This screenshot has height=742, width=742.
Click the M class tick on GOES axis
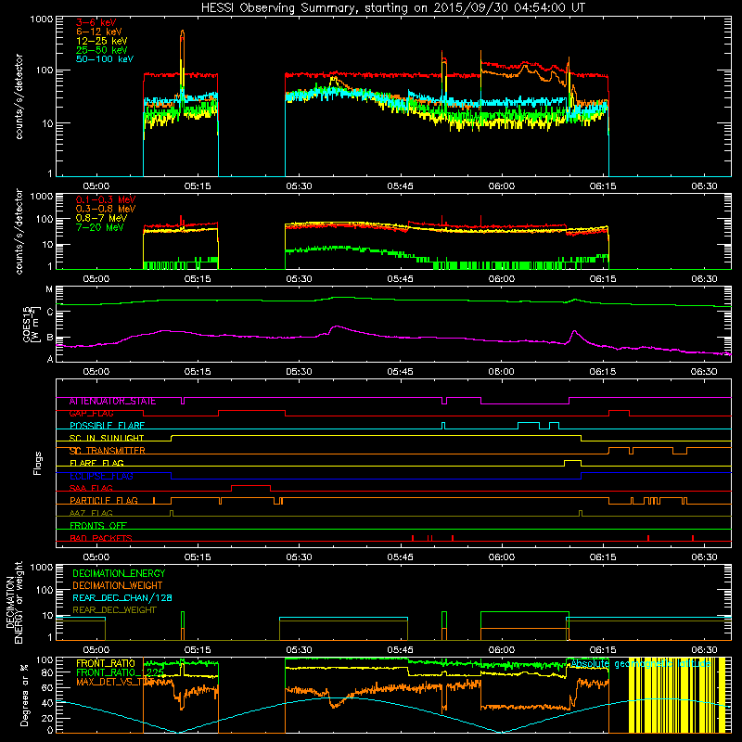tap(49, 289)
